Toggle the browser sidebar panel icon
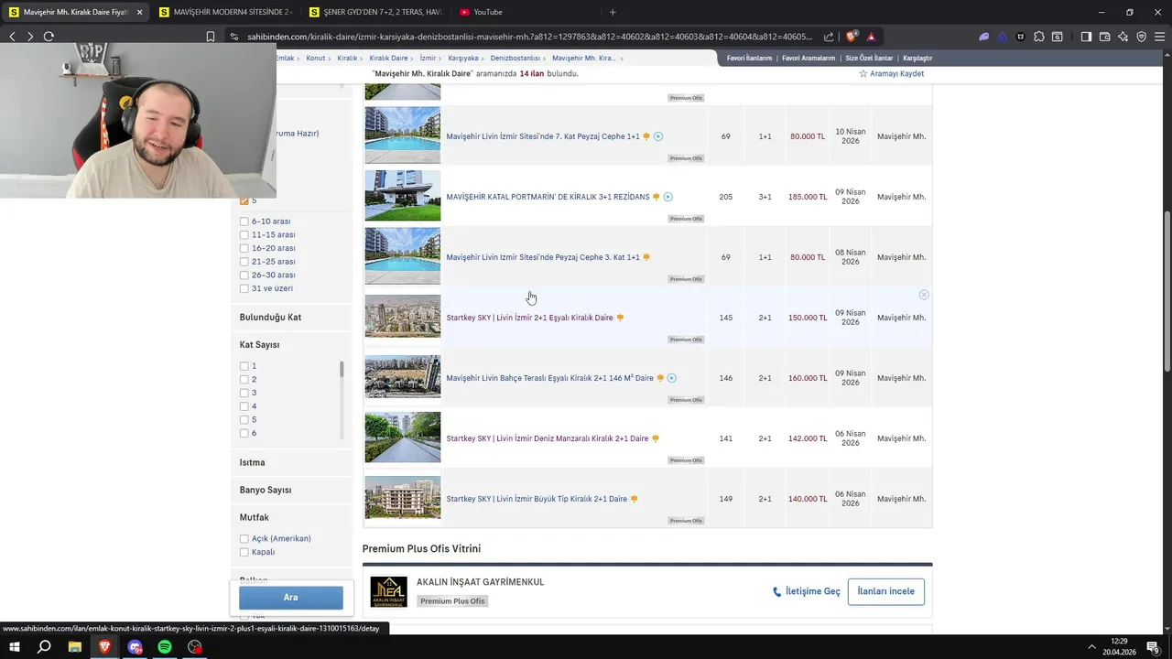This screenshot has width=1172, height=659. (x=1086, y=37)
